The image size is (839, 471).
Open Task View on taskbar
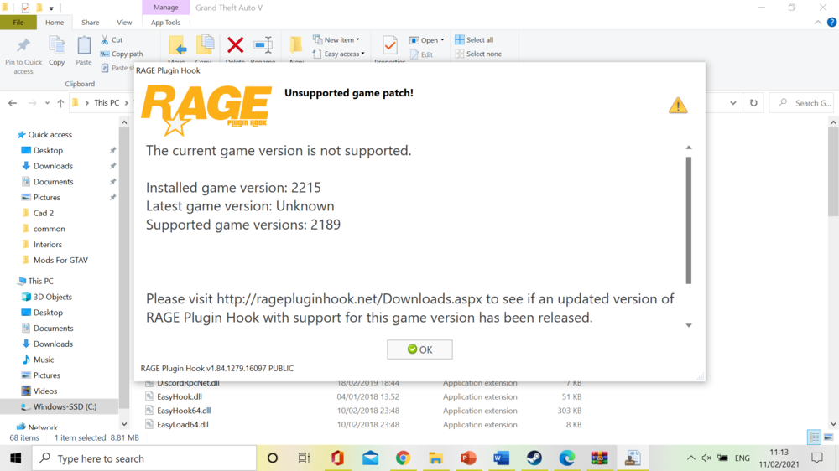(x=304, y=458)
